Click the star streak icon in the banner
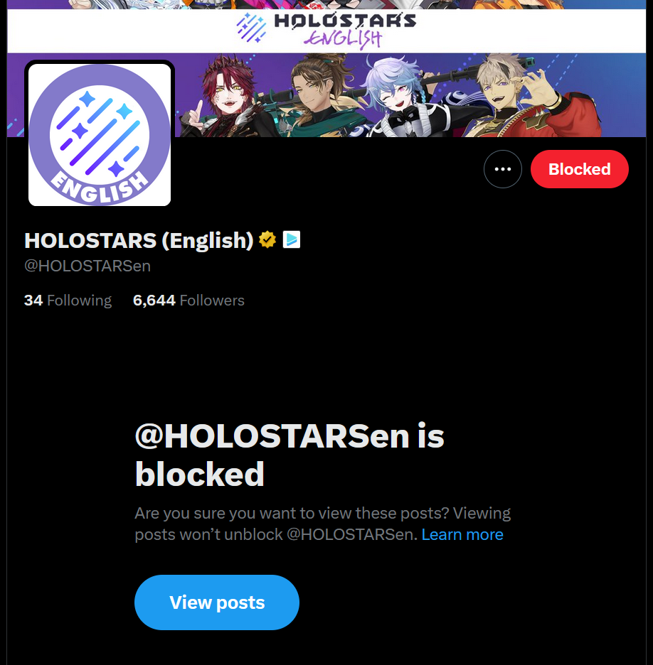 point(252,28)
